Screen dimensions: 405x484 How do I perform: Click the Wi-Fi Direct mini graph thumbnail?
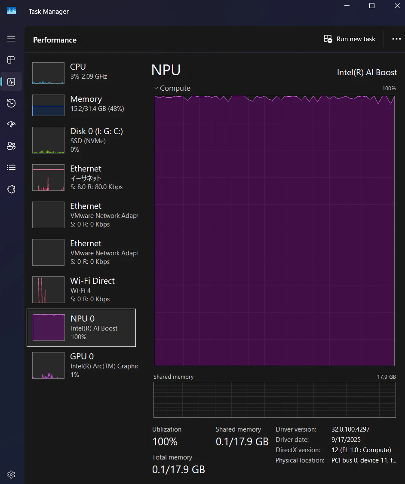pyautogui.click(x=49, y=290)
